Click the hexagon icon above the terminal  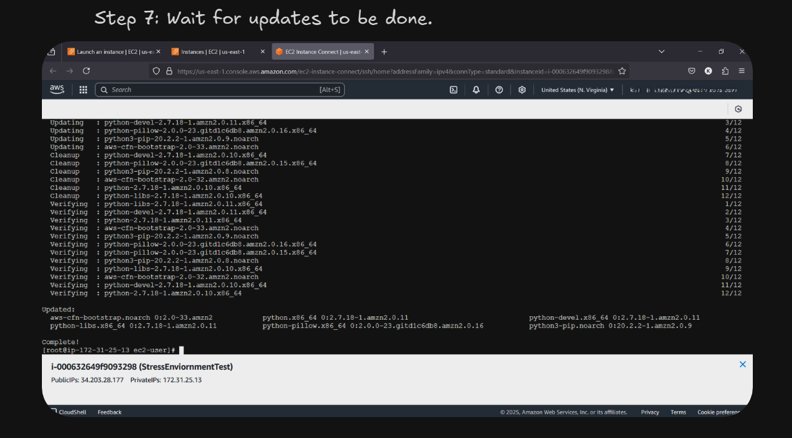(738, 109)
